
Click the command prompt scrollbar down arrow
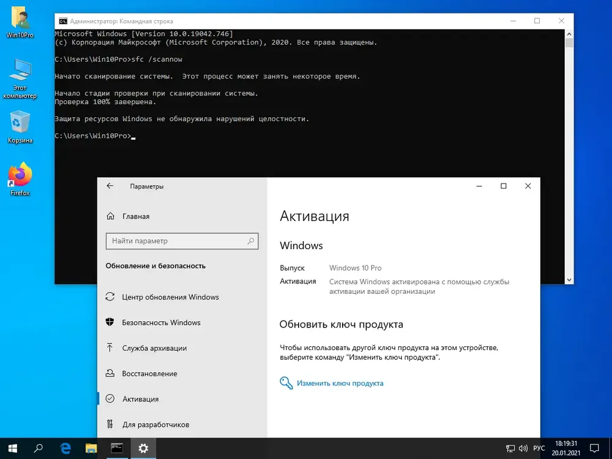click(569, 280)
